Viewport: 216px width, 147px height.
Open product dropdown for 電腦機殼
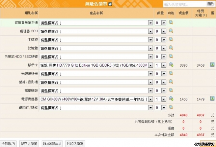96,91
